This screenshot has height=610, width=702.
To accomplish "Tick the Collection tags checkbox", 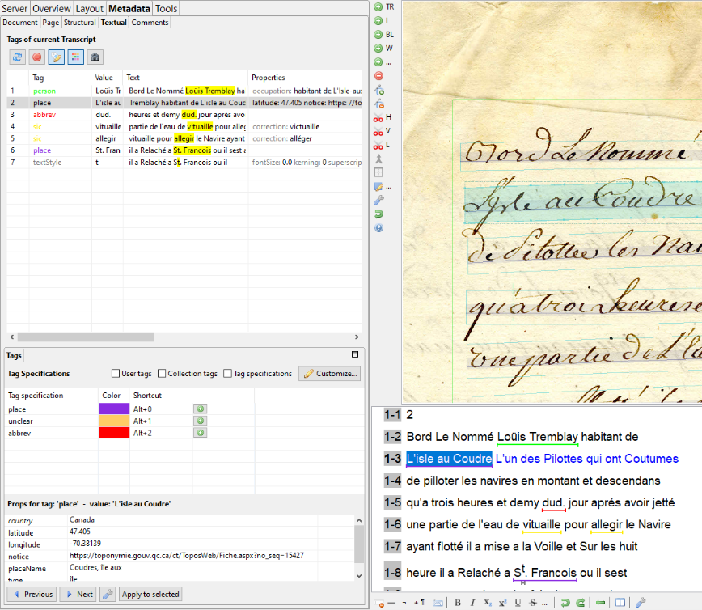I will coord(163,374).
